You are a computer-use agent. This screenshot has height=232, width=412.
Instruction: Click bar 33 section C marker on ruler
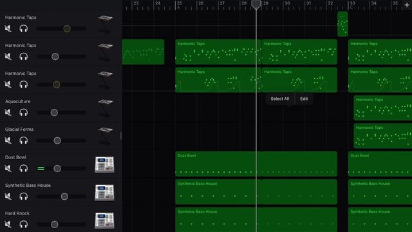point(352,5)
